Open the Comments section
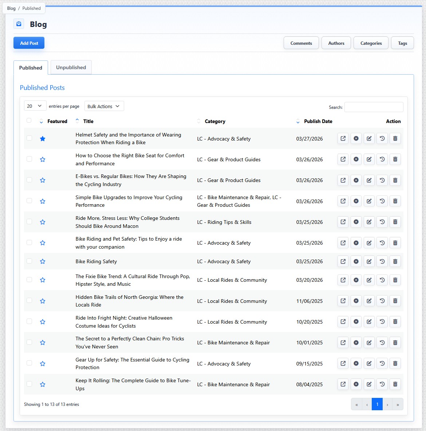426x431 pixels. point(301,43)
